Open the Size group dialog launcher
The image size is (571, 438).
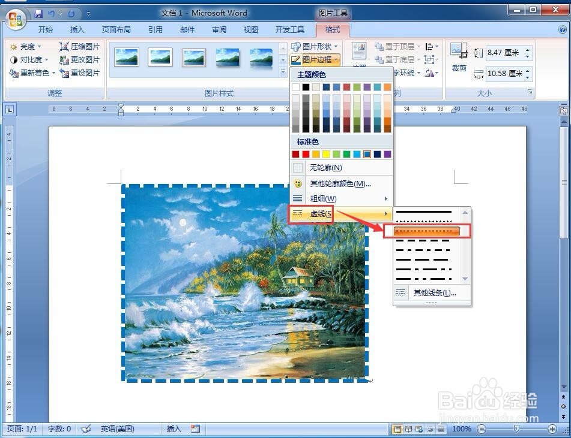[x=530, y=92]
